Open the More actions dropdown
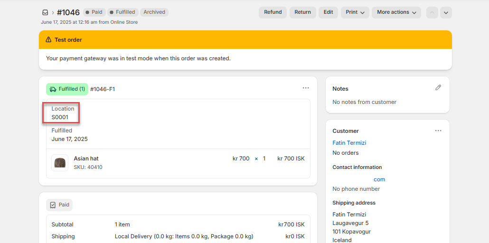This screenshot has height=243, width=489. pos(396,12)
